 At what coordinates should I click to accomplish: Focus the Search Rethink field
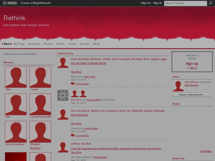click(x=185, y=3)
